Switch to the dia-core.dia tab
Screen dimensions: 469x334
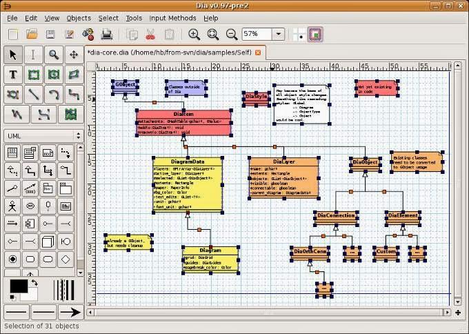[x=169, y=52]
